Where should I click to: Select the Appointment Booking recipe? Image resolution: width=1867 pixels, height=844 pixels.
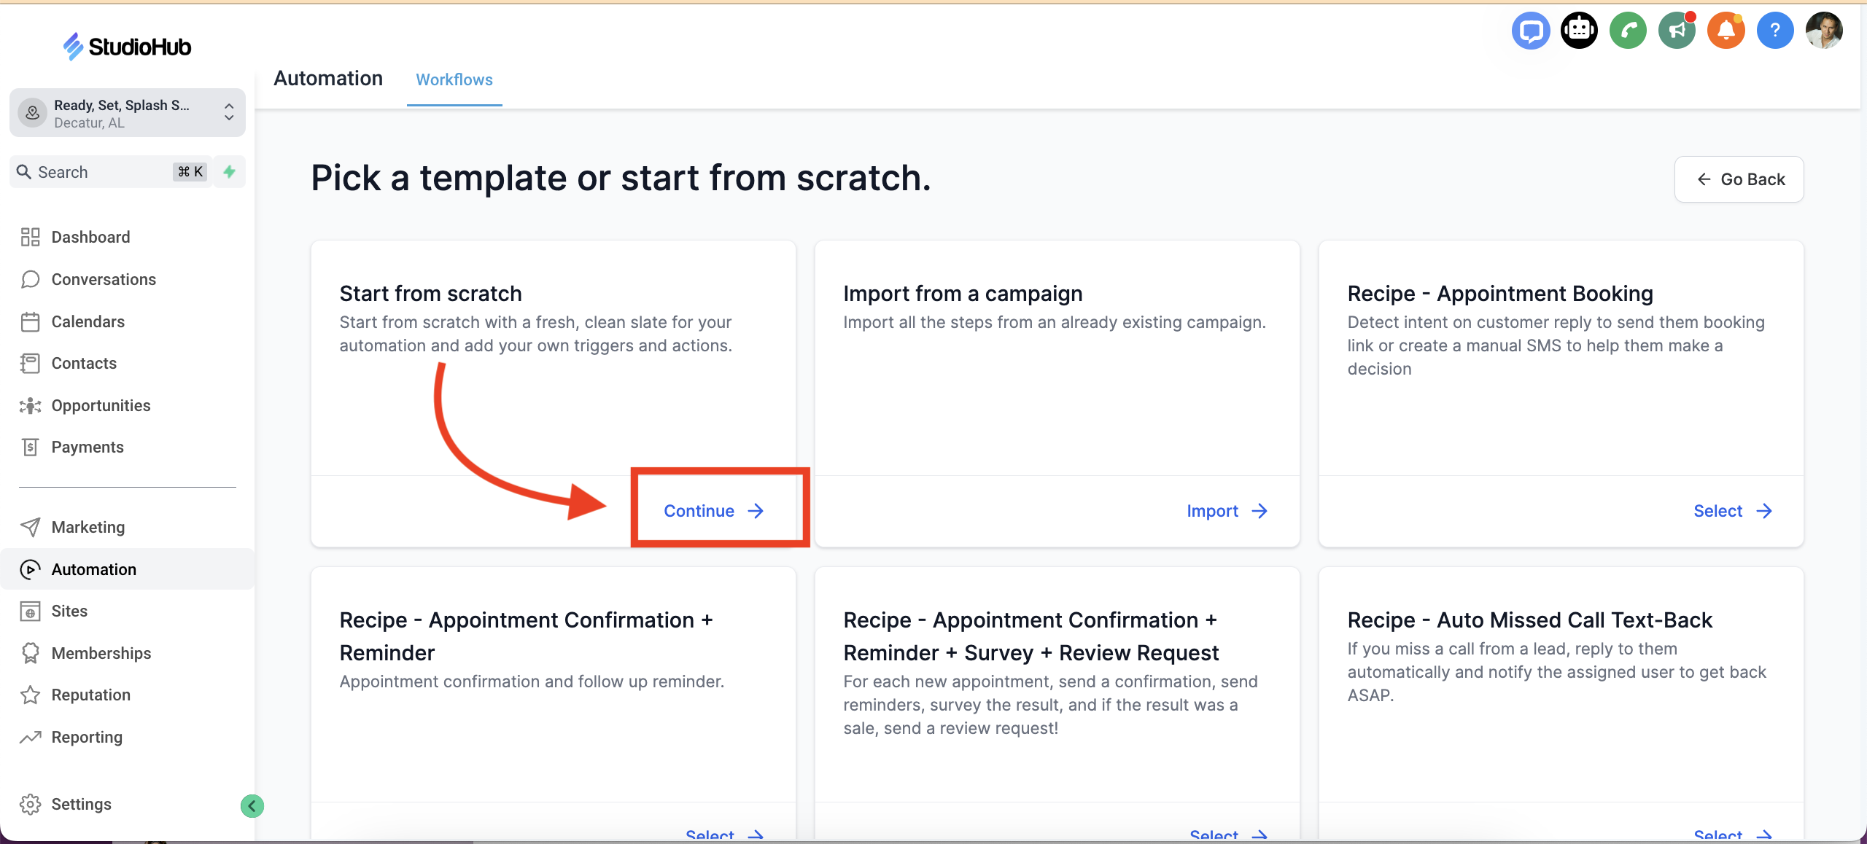[x=1732, y=511]
